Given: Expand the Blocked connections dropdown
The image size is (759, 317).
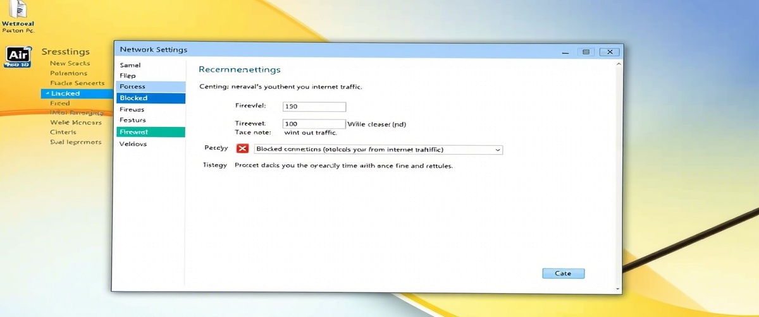Looking at the screenshot, I should click(x=378, y=150).
